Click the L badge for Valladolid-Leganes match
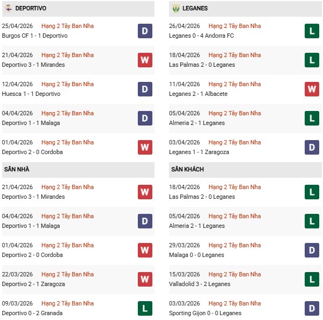Viewport: 323px width, 320px height. click(312, 280)
